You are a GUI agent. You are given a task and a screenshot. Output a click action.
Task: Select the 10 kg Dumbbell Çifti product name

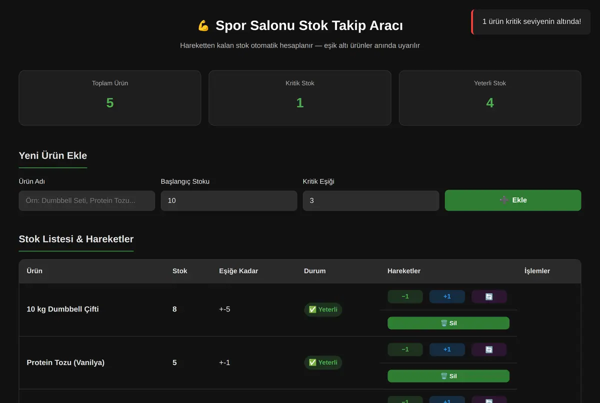coord(62,309)
